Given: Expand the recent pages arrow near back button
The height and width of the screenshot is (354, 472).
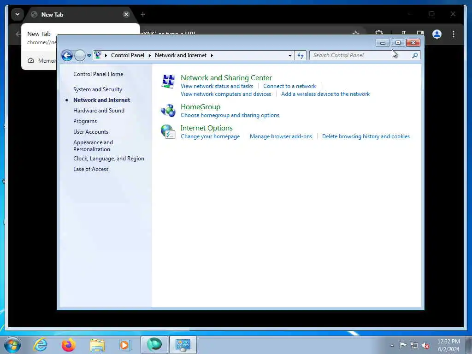Looking at the screenshot, I should [89, 56].
